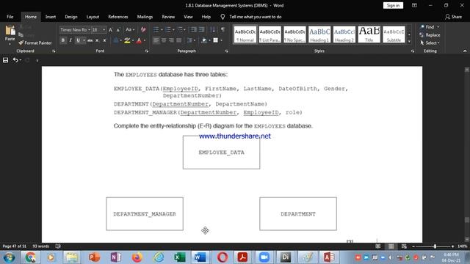Decrease paragraph indent

(x=194, y=29)
